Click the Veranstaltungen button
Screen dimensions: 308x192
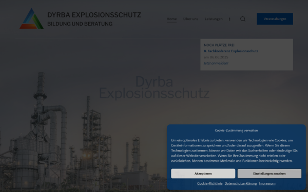275,19
